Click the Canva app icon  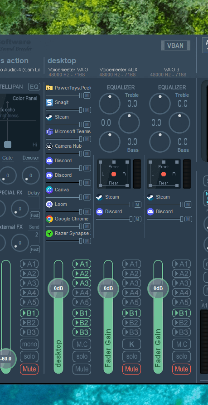[x=49, y=190]
